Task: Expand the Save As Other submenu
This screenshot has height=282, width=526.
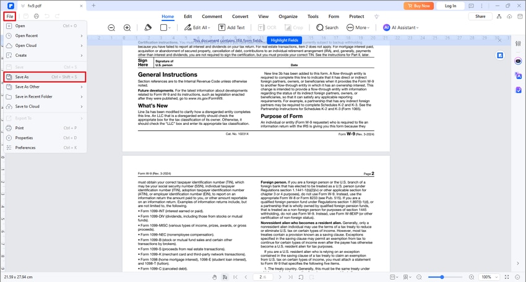Action: point(45,87)
